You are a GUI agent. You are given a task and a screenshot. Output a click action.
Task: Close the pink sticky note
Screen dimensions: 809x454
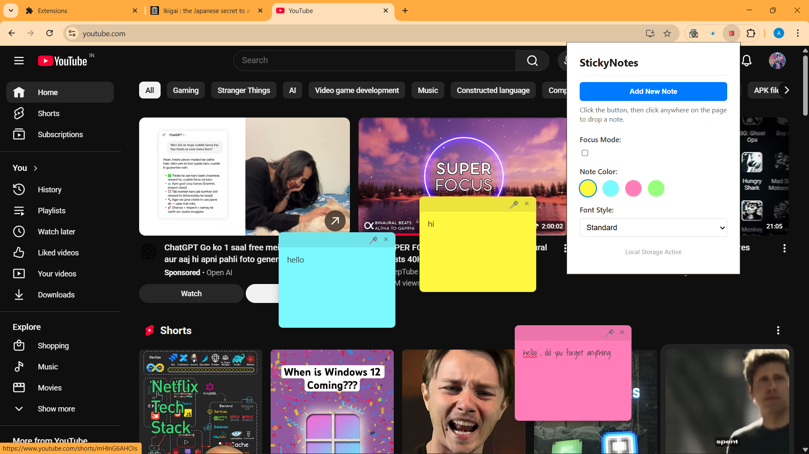[622, 332]
